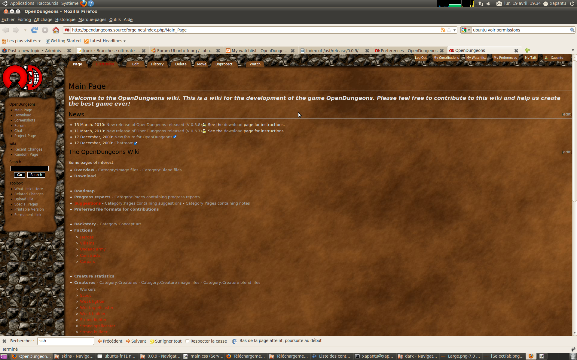577x360 pixels.
Task: Open the Les plus visités bookmarks dropdown
Action: (21, 41)
